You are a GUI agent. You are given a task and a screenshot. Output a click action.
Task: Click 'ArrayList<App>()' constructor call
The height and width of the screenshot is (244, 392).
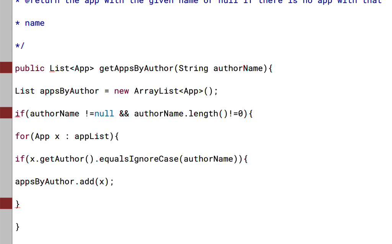pos(173,91)
